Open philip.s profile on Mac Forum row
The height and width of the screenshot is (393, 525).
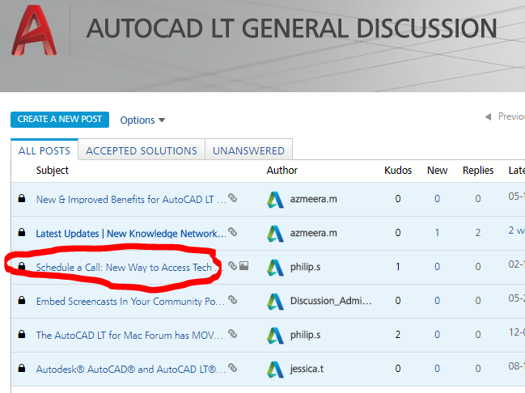(x=305, y=335)
